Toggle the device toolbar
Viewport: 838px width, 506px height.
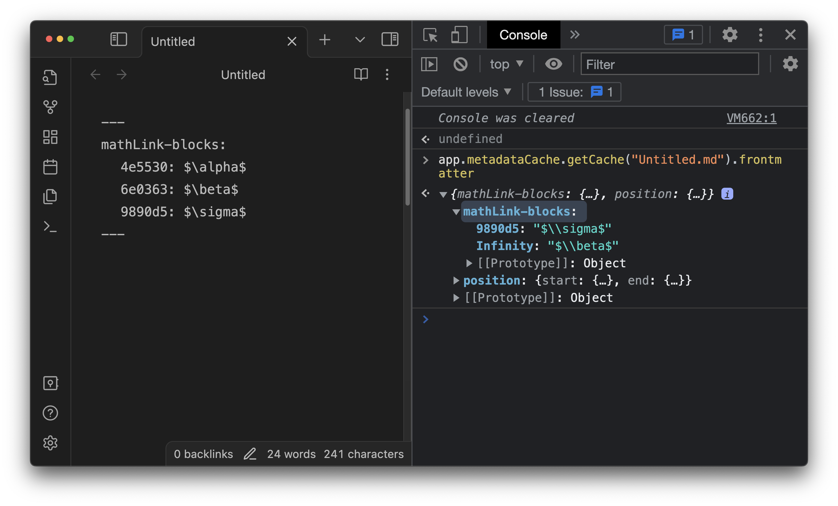pyautogui.click(x=459, y=35)
